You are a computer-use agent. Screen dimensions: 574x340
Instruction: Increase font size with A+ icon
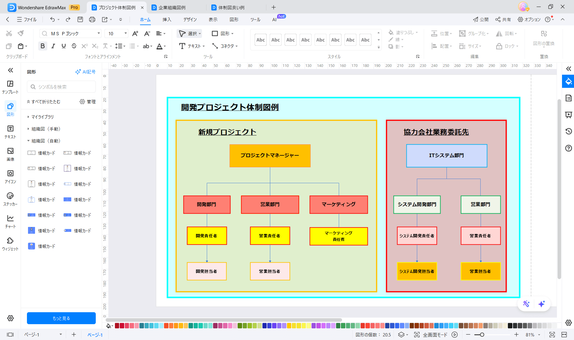(x=135, y=33)
